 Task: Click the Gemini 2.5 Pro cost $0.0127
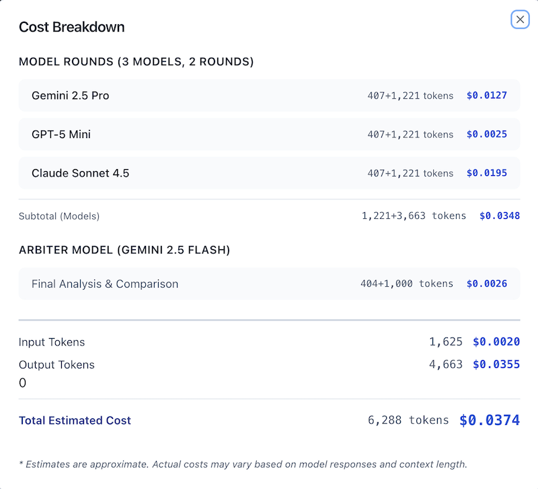tap(487, 96)
